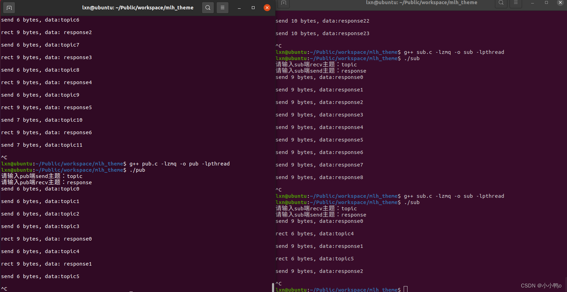Image resolution: width=567 pixels, height=292 pixels.
Task: Click 'rect 9 bytes, data: response3' in left terminal
Action: tap(46, 57)
